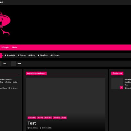Select the # Lifestyle hashtag link
The height and width of the screenshot is (131, 131).
[x=55, y=55]
